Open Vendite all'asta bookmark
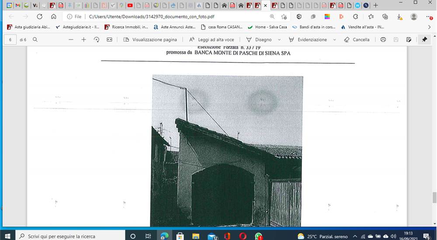 tap(363, 27)
